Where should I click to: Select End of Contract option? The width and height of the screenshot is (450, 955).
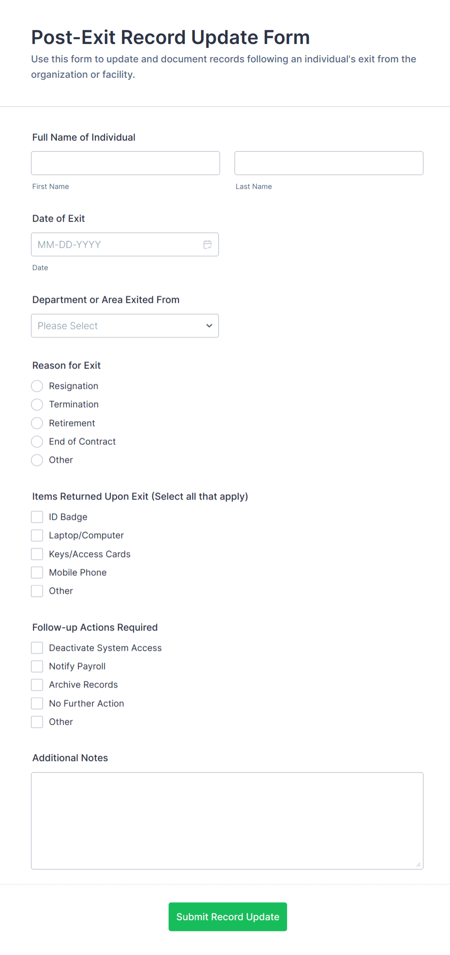point(37,441)
